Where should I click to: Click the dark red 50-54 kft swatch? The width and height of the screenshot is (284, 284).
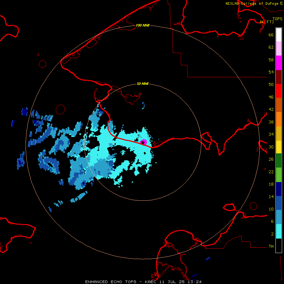click(x=279, y=77)
